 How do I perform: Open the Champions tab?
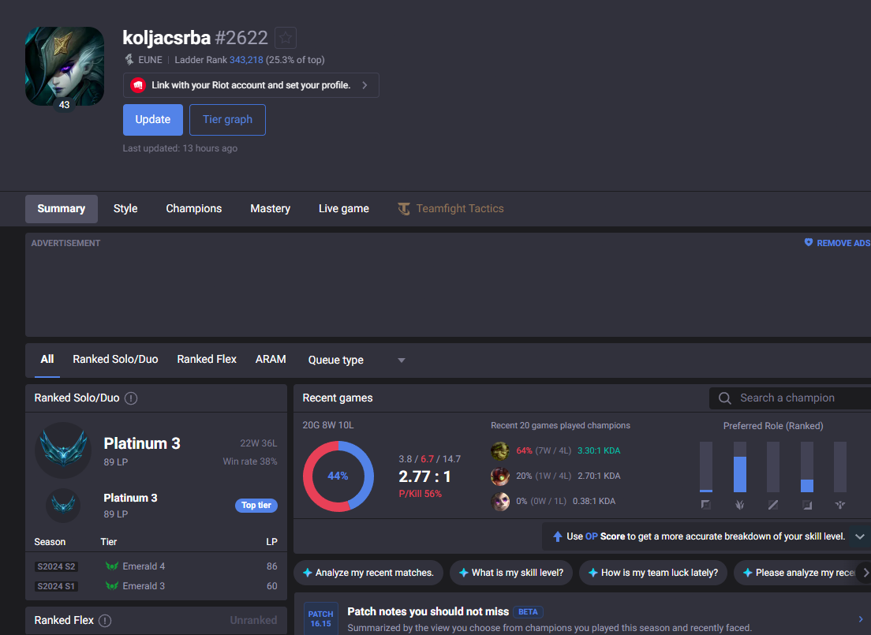194,208
